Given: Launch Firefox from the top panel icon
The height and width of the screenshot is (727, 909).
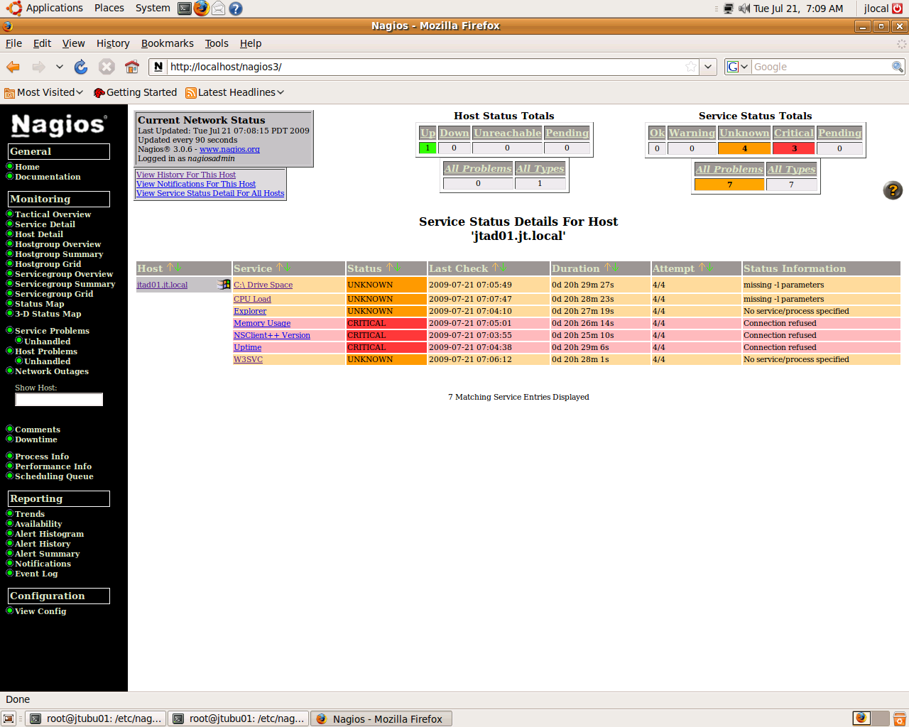Looking at the screenshot, I should point(202,9).
